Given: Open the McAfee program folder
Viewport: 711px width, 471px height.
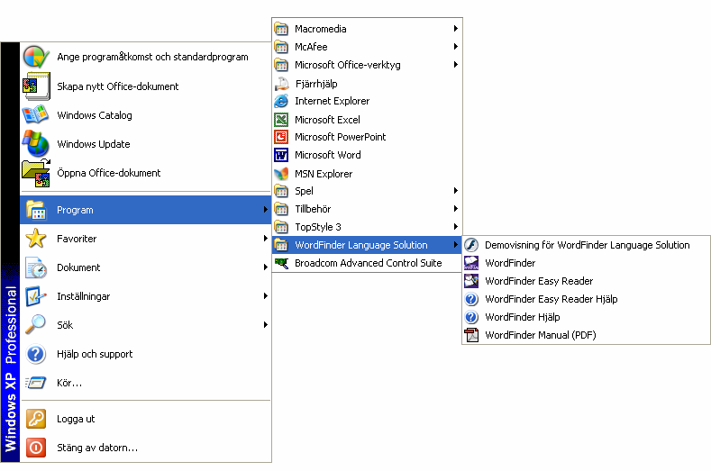Looking at the screenshot, I should (367, 47).
